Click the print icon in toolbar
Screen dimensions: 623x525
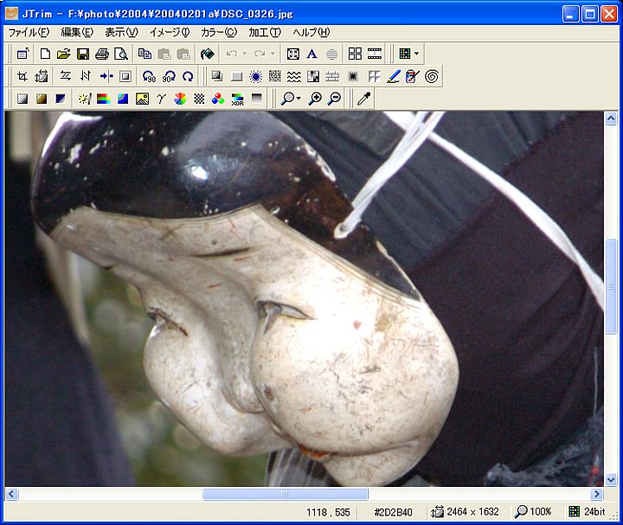[x=102, y=54]
